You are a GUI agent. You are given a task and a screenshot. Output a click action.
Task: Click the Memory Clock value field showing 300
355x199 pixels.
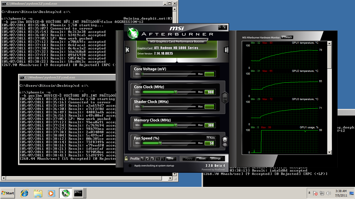[209, 125]
